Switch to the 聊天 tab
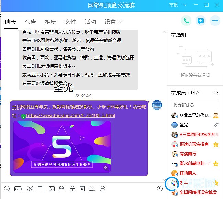223x199 pixels. coord(11,22)
